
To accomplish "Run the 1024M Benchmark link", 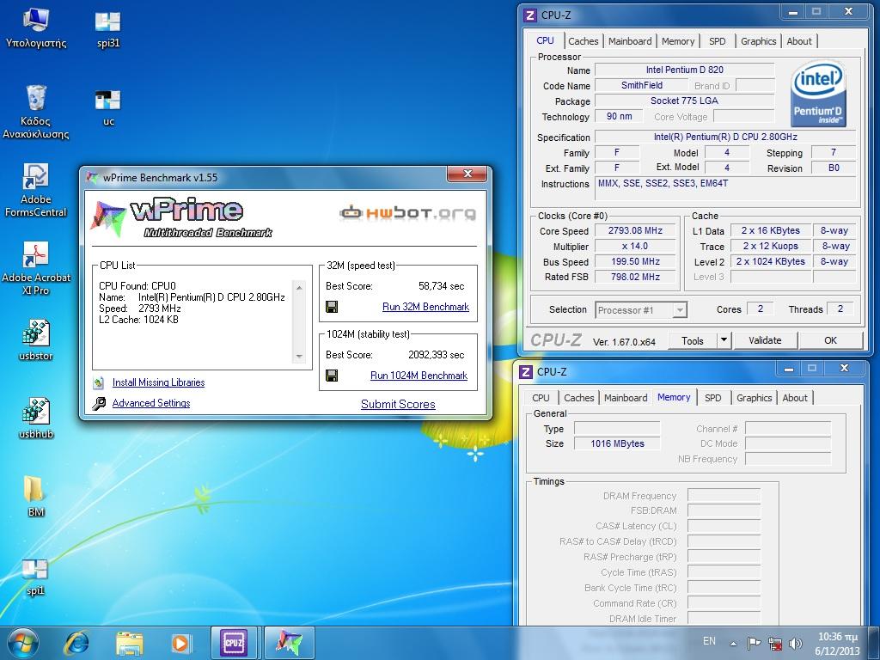I will 419,376.
